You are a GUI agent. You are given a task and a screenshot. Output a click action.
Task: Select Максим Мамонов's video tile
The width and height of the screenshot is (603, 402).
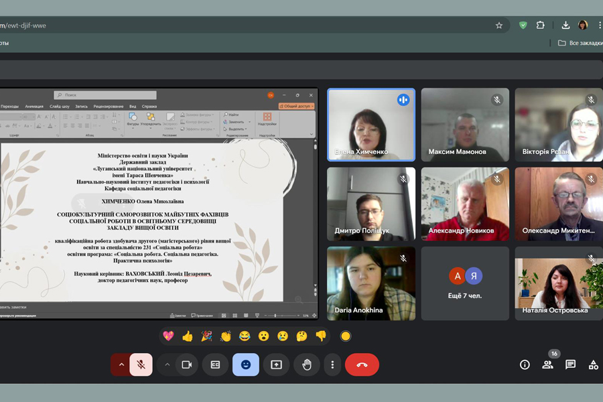(465, 125)
